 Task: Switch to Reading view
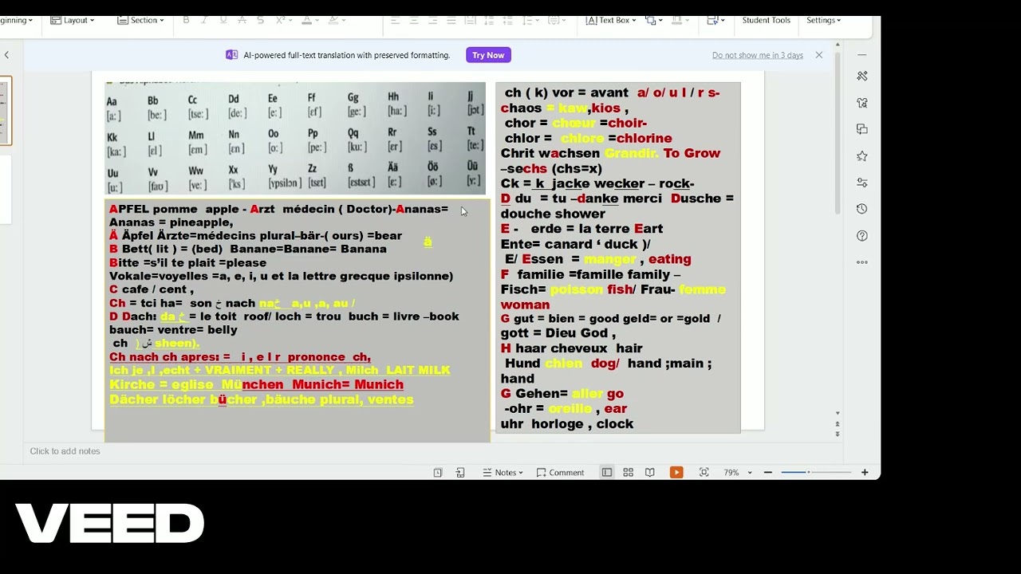pos(650,473)
